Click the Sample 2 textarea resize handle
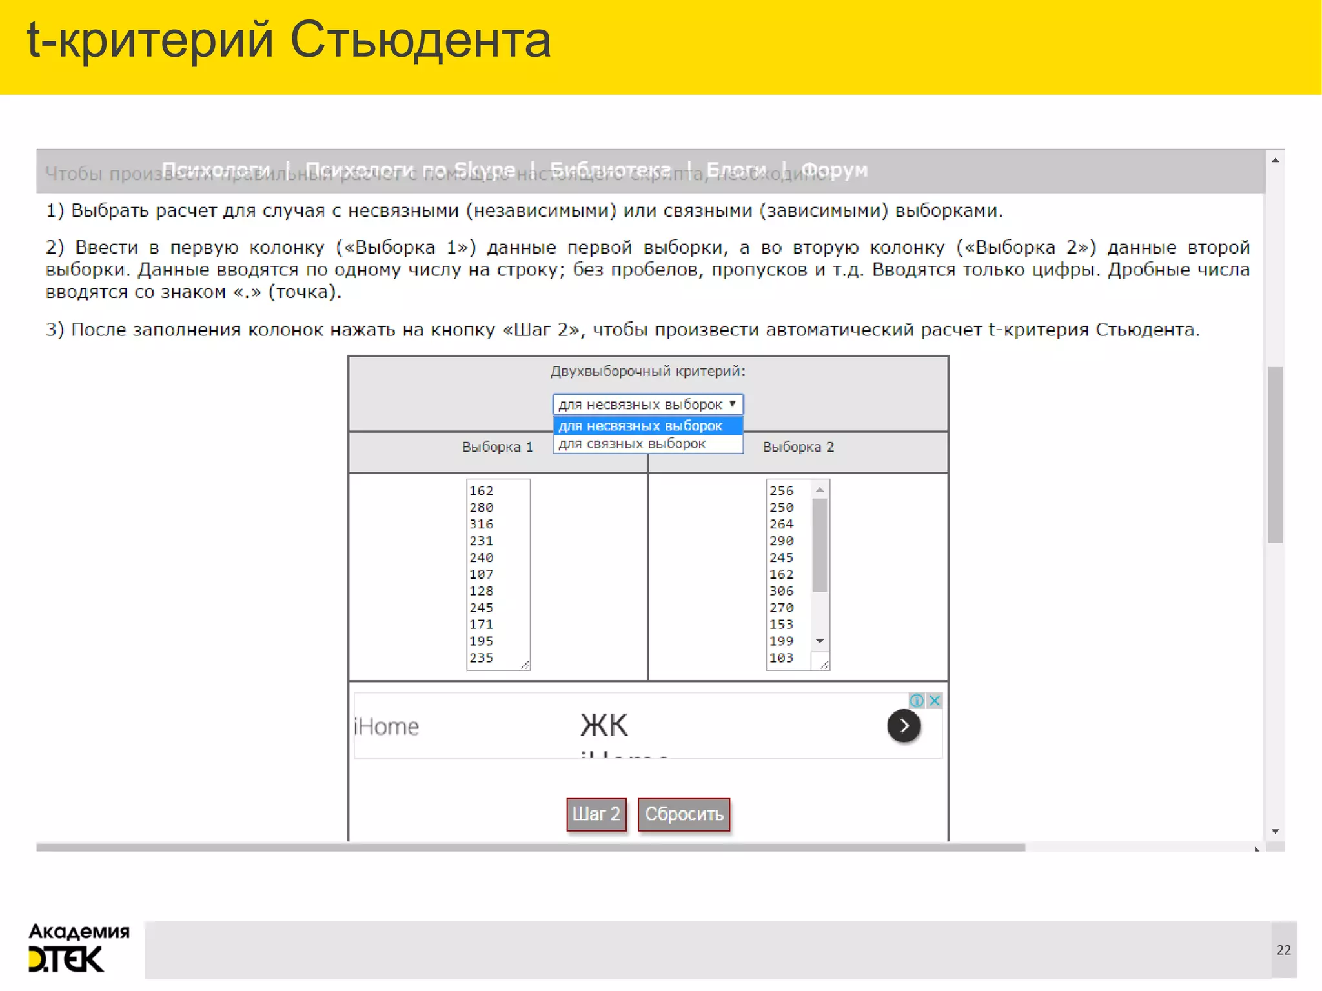The height and width of the screenshot is (991, 1322). 824,665
